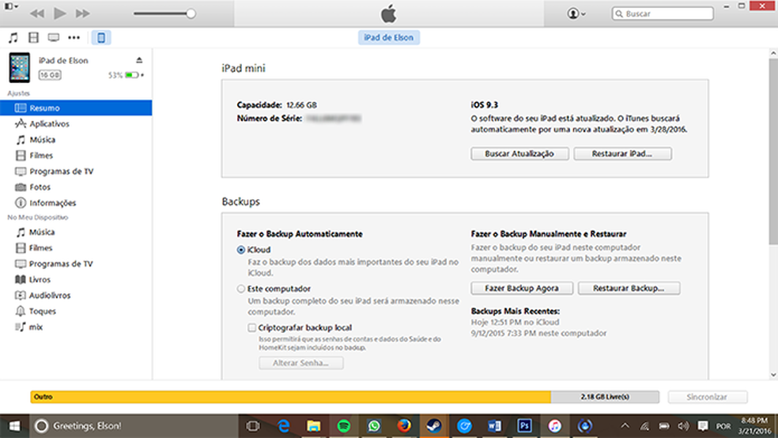Open Programas de TV under Ajustes
778x438 pixels.
[76, 171]
